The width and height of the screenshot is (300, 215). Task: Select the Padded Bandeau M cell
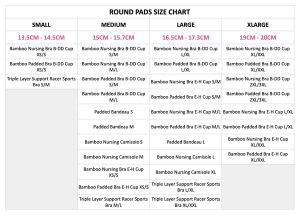(x=113, y=127)
